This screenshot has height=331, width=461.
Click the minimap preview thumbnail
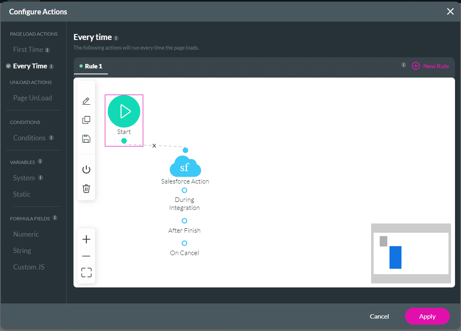411,253
